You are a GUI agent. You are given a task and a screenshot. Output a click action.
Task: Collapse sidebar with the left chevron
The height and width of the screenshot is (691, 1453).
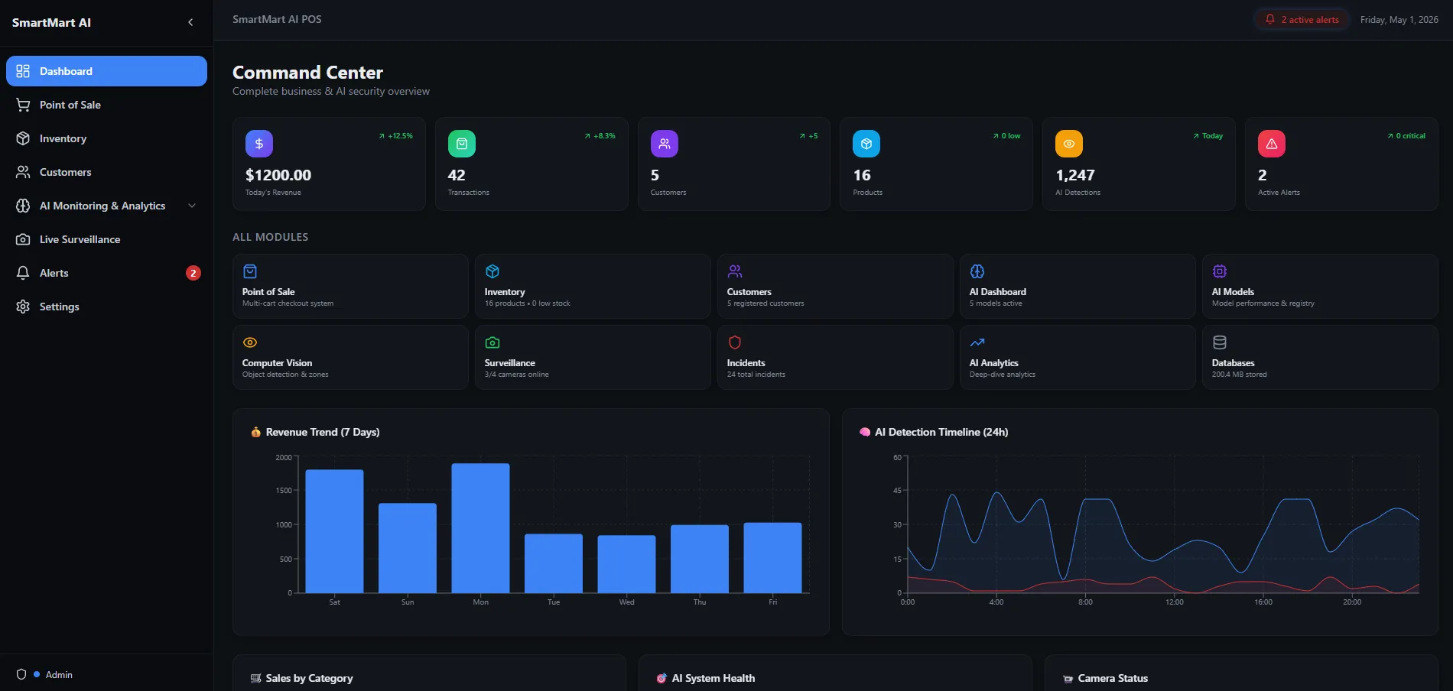coord(190,22)
